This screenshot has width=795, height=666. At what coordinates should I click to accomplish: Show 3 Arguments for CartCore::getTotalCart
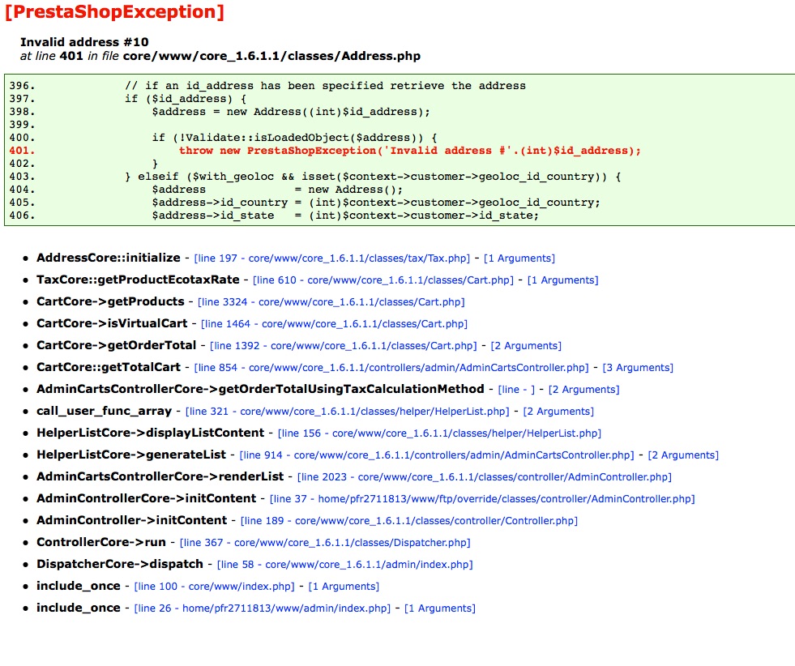(x=638, y=367)
